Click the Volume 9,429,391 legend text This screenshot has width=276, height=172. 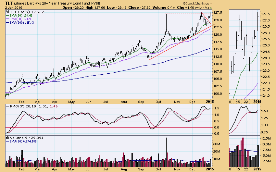click(x=27, y=138)
